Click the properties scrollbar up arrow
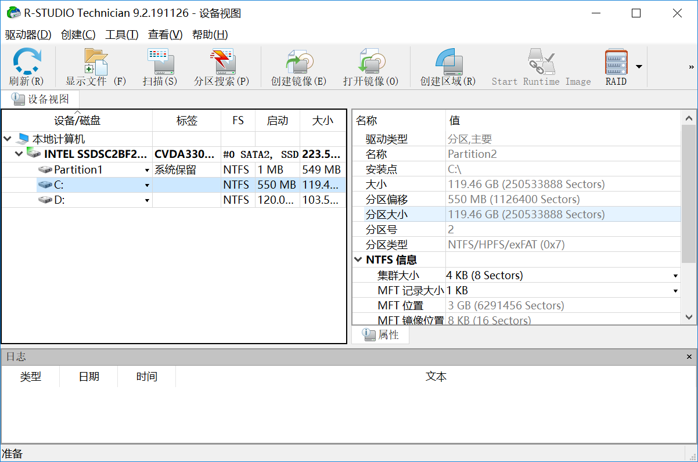This screenshot has width=698, height=462. pyautogui.click(x=689, y=118)
